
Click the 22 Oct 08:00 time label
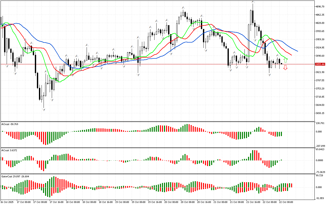coord(285,202)
